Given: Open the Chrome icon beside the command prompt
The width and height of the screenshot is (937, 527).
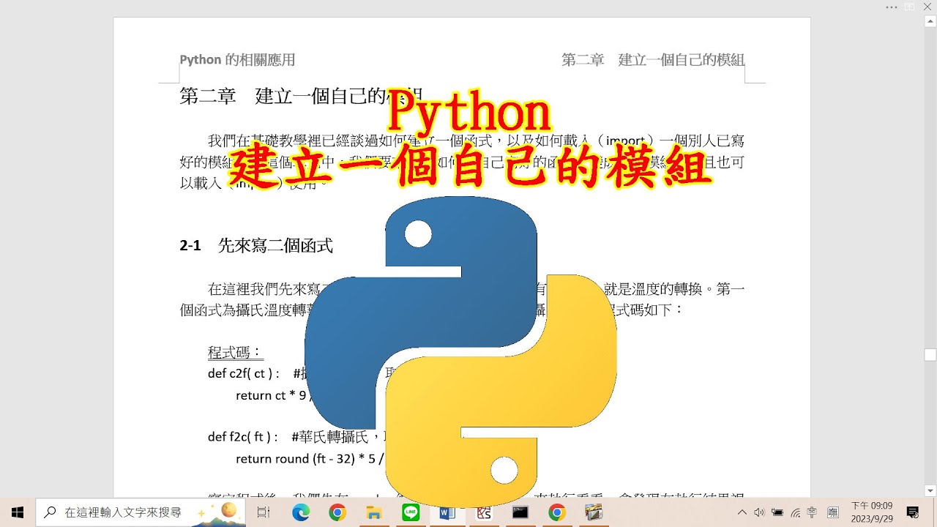Looking at the screenshot, I should pos(557,512).
